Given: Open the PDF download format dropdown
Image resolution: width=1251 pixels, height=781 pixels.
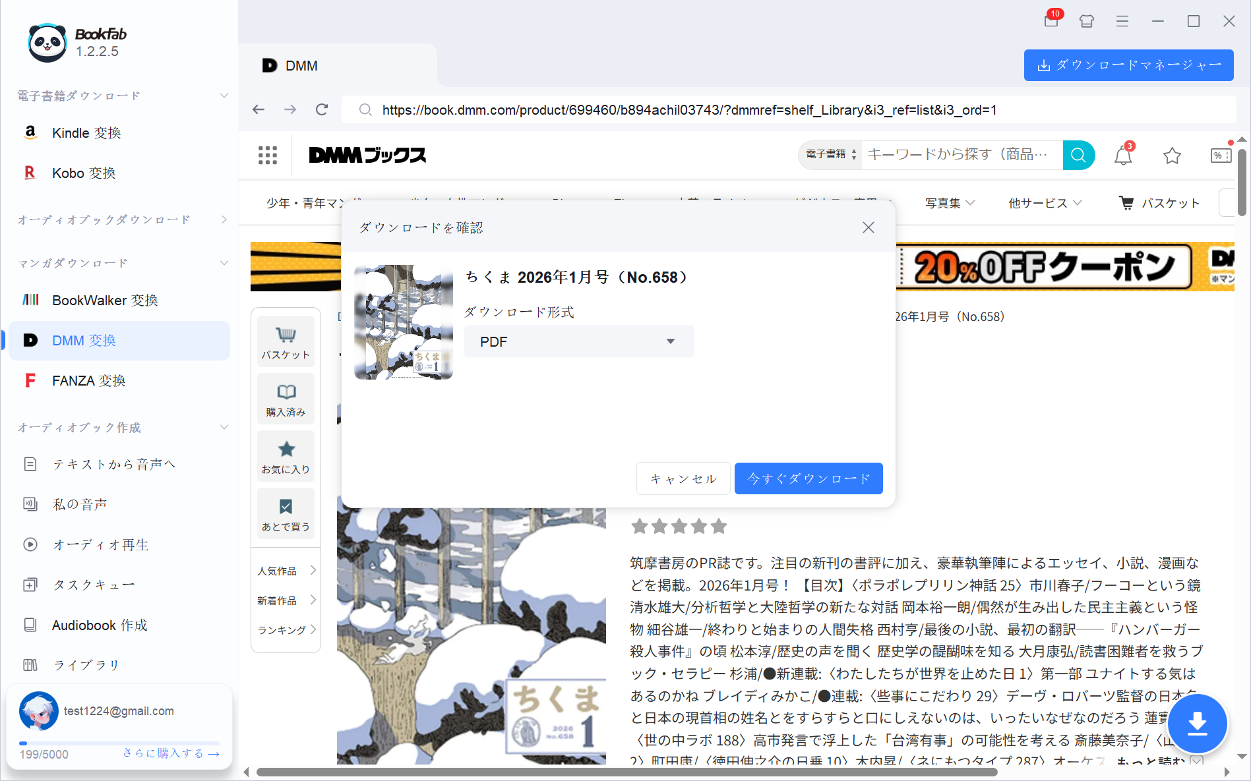Looking at the screenshot, I should coord(578,341).
